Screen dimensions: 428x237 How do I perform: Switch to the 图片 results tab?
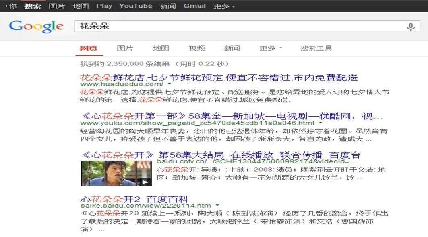(x=125, y=48)
